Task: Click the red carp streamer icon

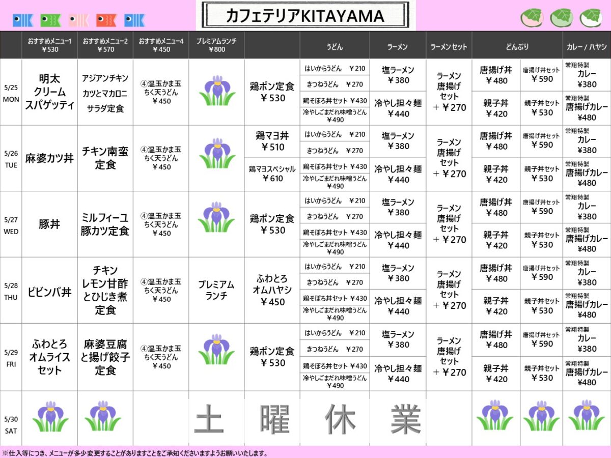Action: (106, 20)
